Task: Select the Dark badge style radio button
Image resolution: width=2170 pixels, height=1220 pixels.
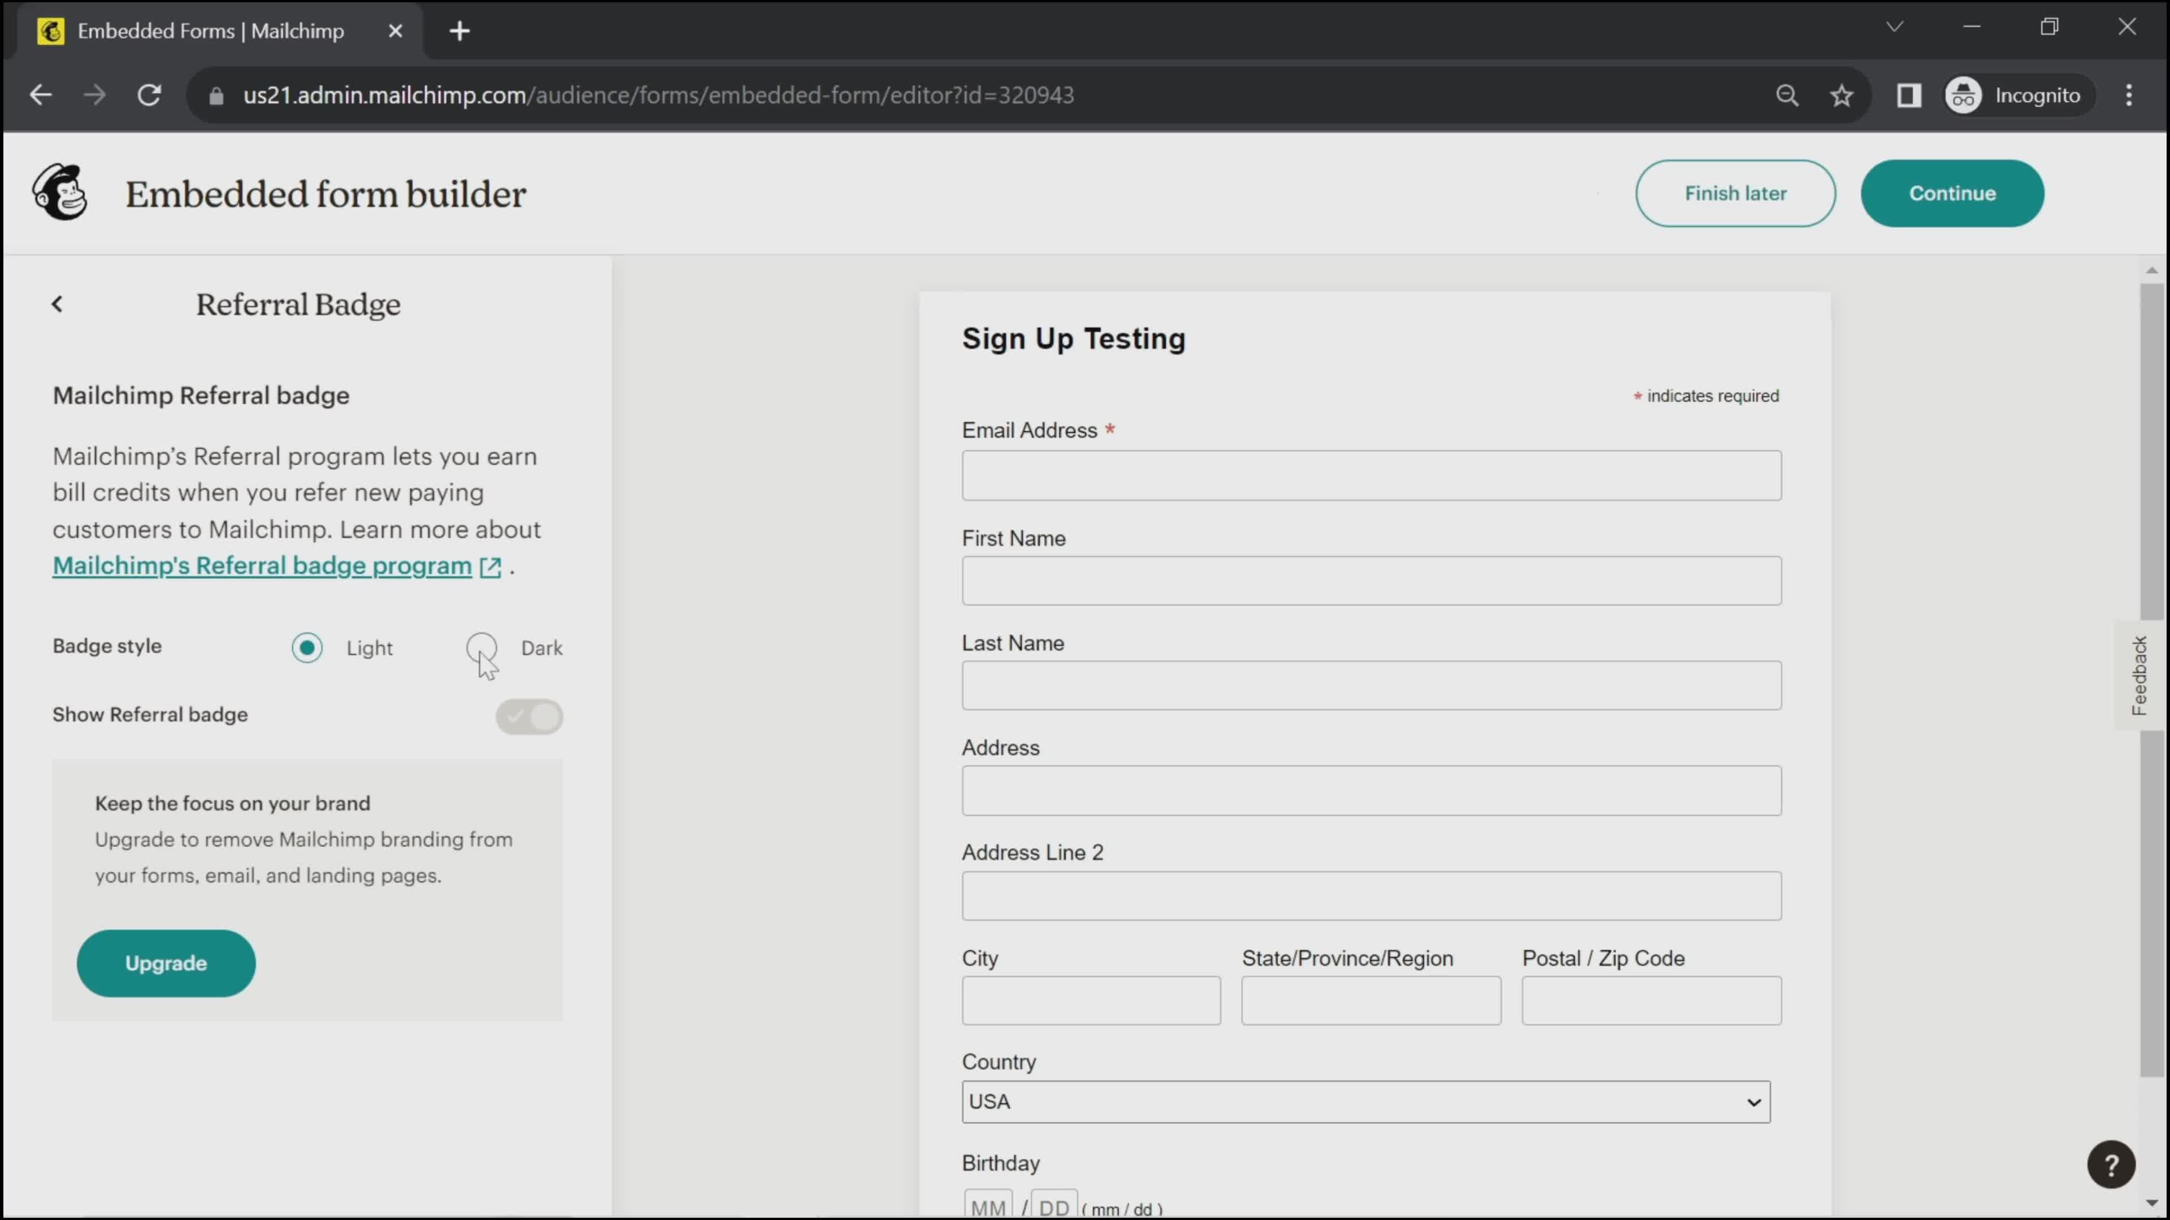Action: [x=481, y=647]
